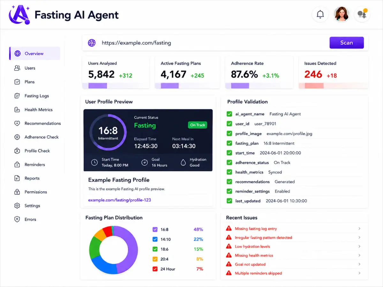The image size is (383, 287).
Task: Select Overview in the sidebar
Action: [x=34, y=54]
